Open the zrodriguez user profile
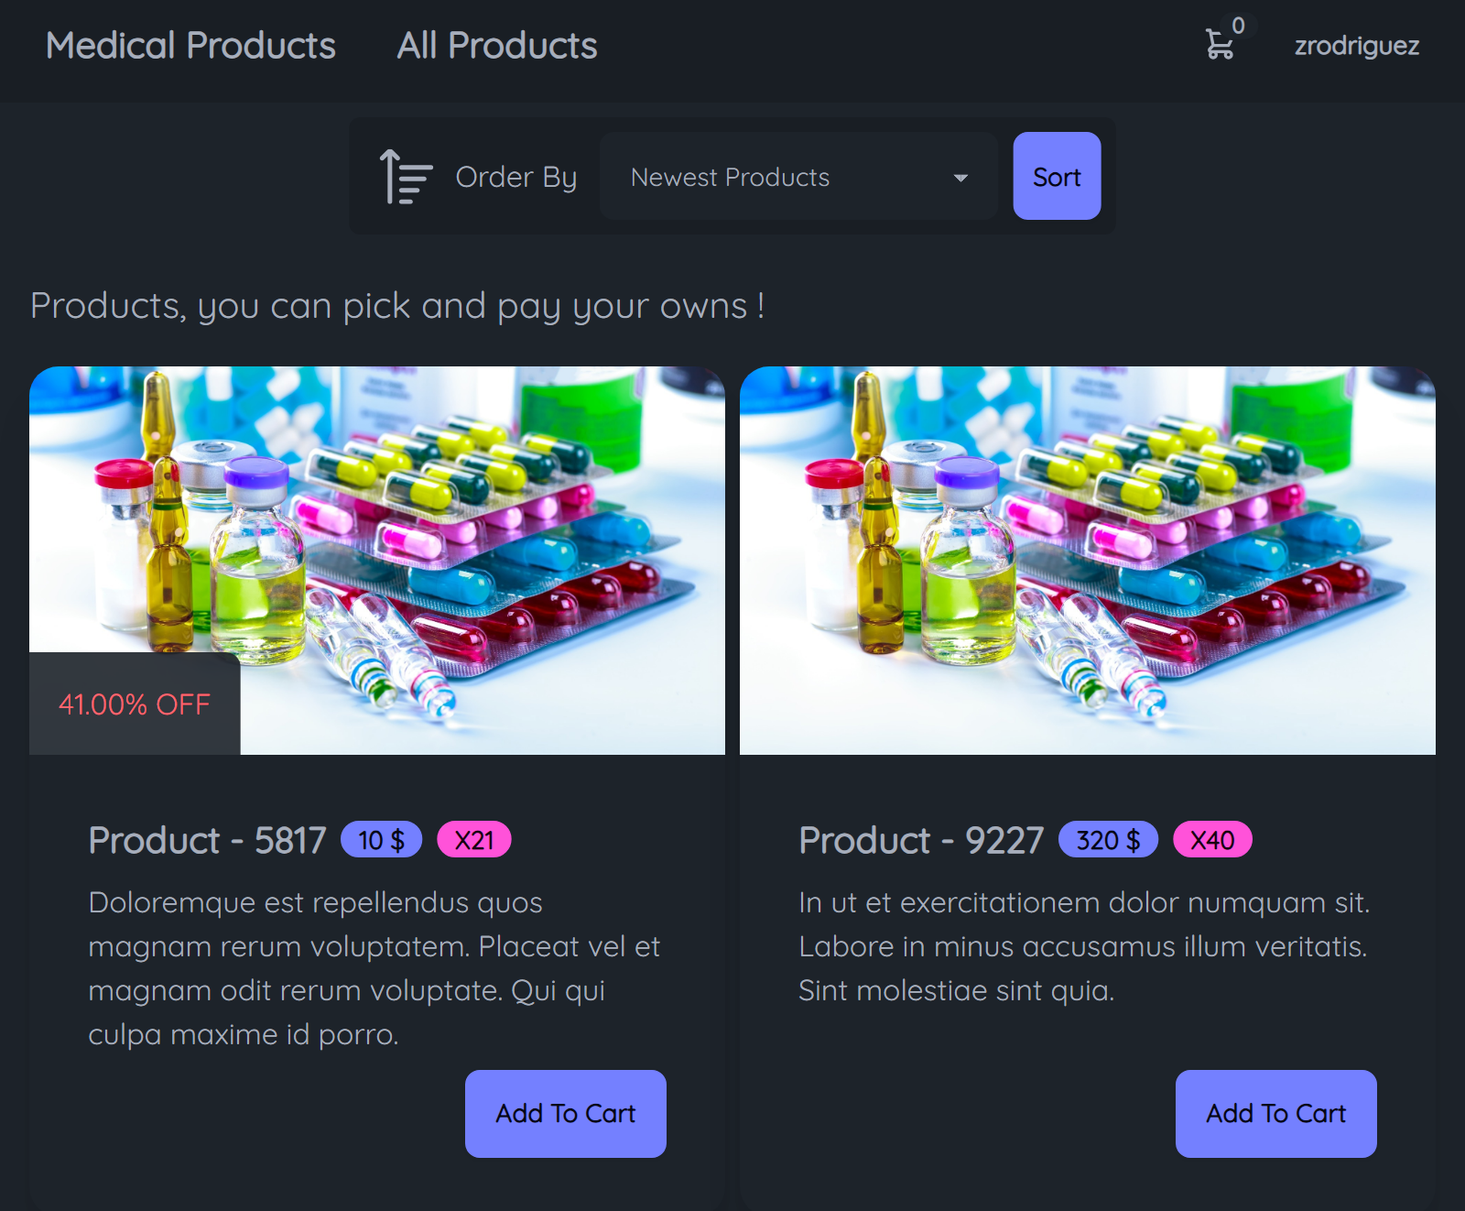Image resolution: width=1465 pixels, height=1211 pixels. (x=1356, y=46)
